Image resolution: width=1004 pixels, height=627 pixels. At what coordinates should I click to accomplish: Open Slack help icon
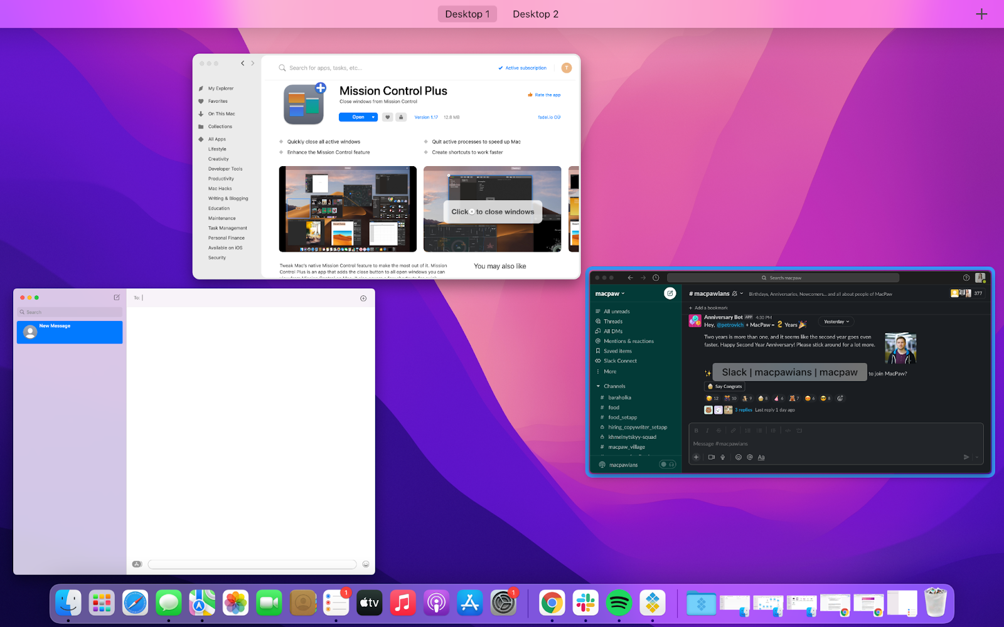click(x=966, y=278)
